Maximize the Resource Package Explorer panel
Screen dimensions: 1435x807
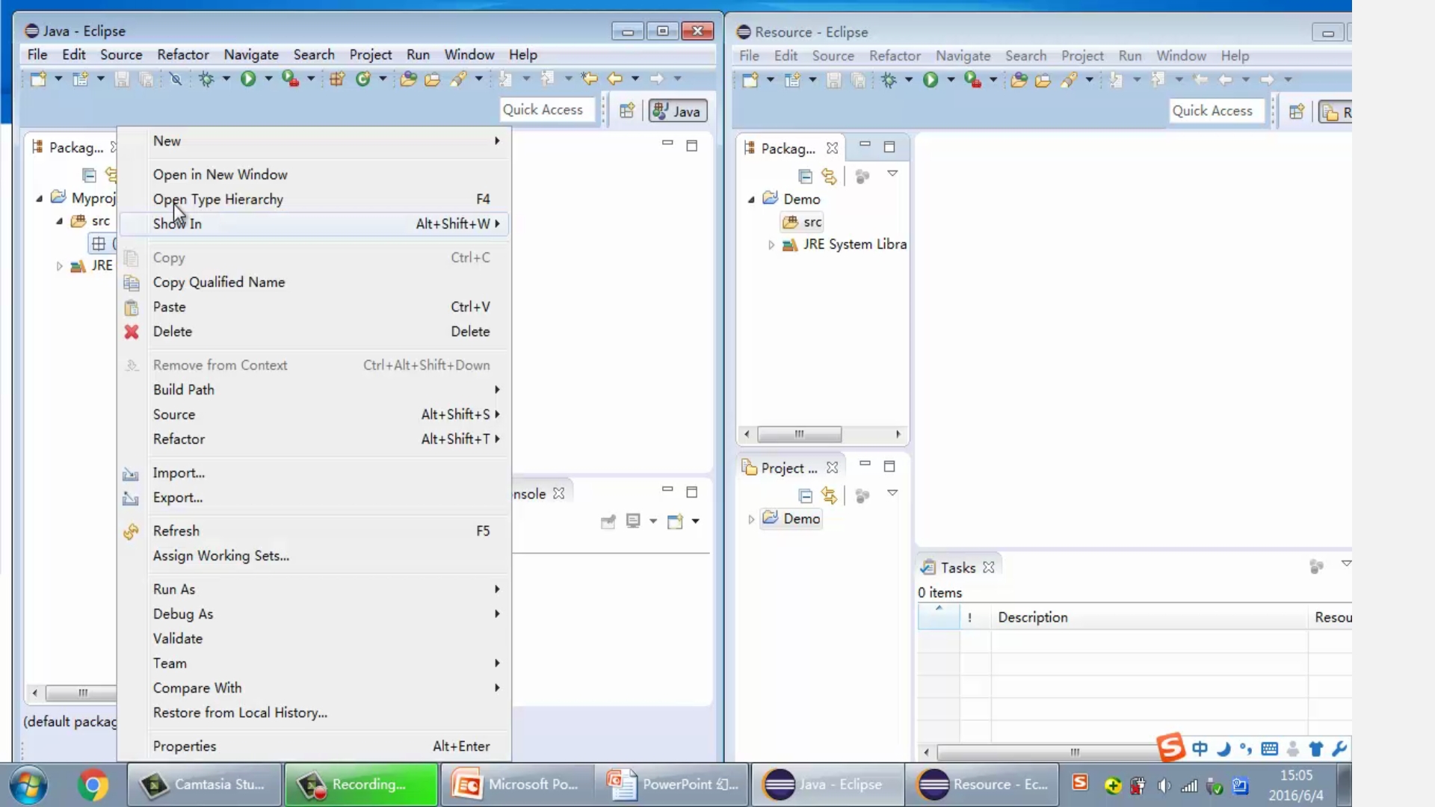point(889,147)
